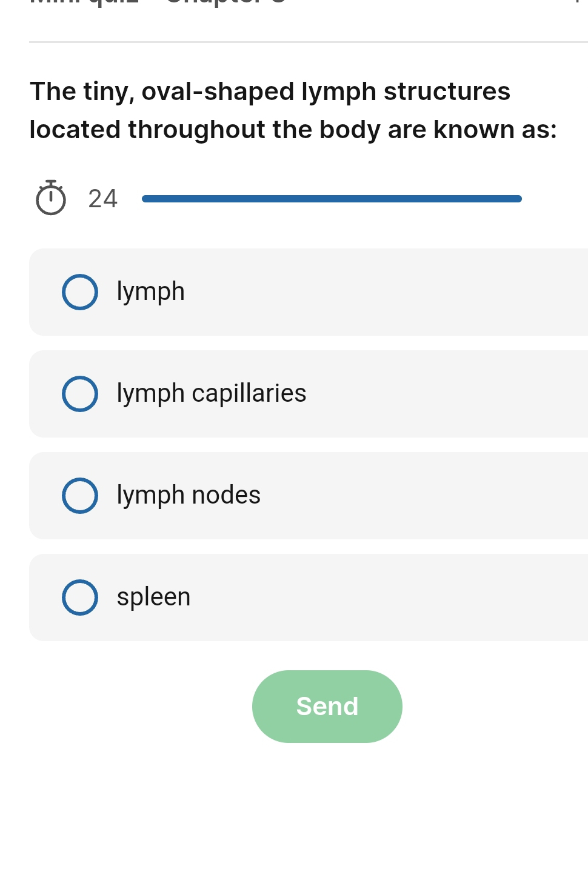
Task: Tap the "spleen" answer label text
Action: (x=153, y=597)
